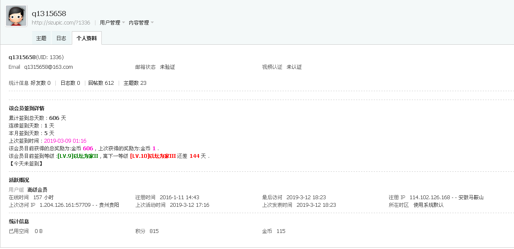Click the last sign-in time 2019-03-09 01:16
Image resolution: width=514 pixels, height=249 pixels.
coord(65,141)
